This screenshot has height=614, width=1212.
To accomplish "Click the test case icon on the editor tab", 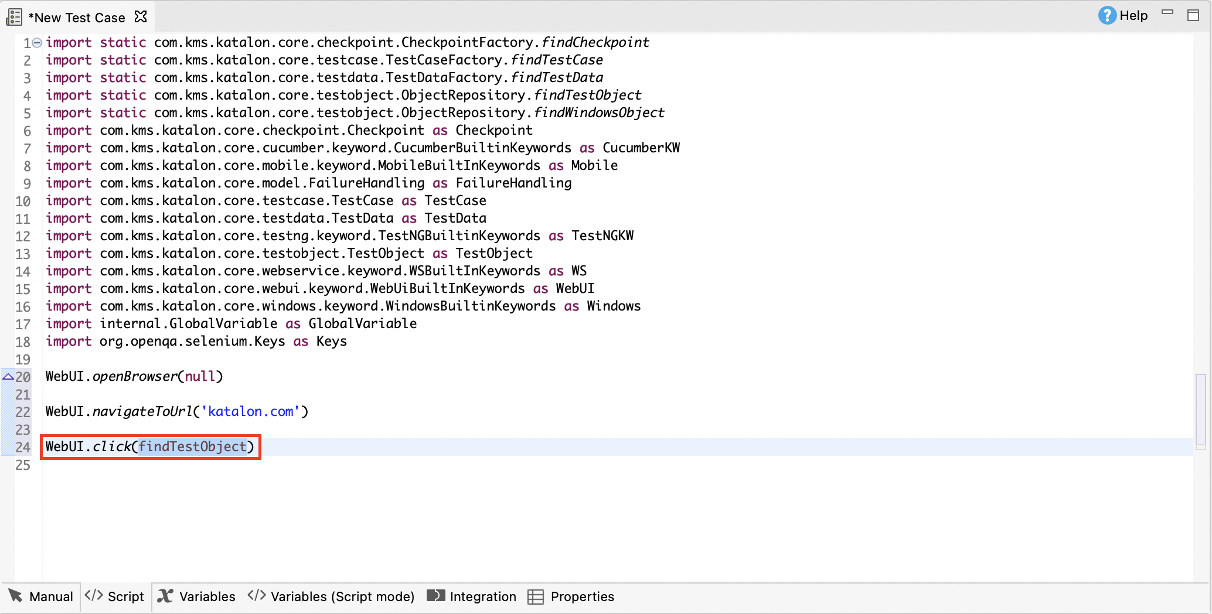I will 13,16.
